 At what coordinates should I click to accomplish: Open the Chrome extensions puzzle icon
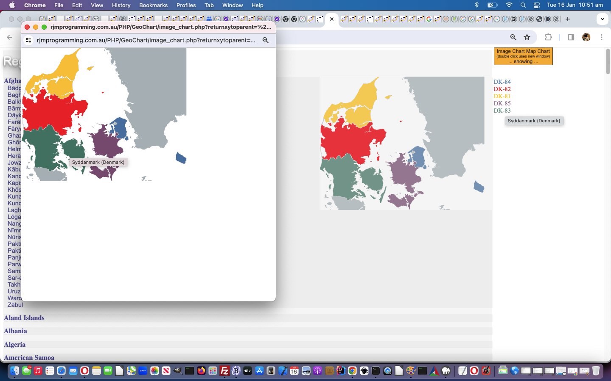click(x=548, y=37)
